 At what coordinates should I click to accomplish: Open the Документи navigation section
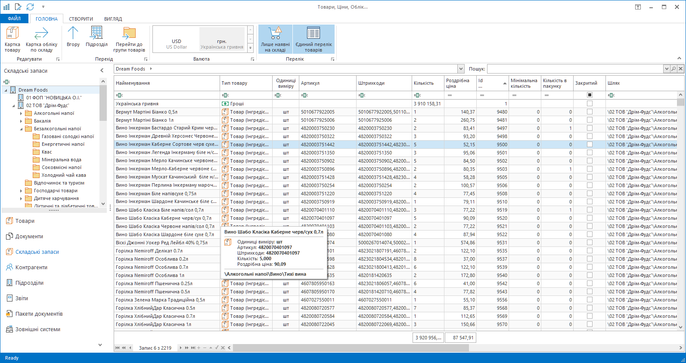pos(29,236)
